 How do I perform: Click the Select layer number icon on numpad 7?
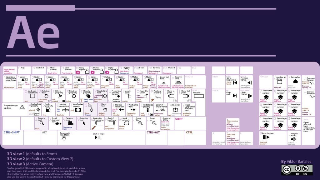tap(266, 97)
